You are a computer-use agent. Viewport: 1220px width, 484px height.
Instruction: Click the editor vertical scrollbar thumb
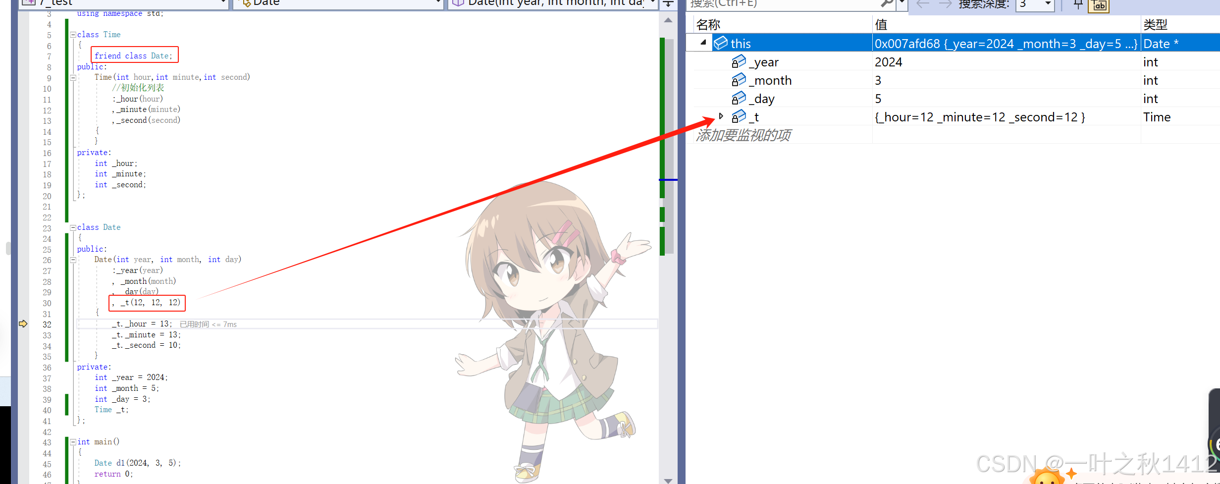click(x=669, y=146)
